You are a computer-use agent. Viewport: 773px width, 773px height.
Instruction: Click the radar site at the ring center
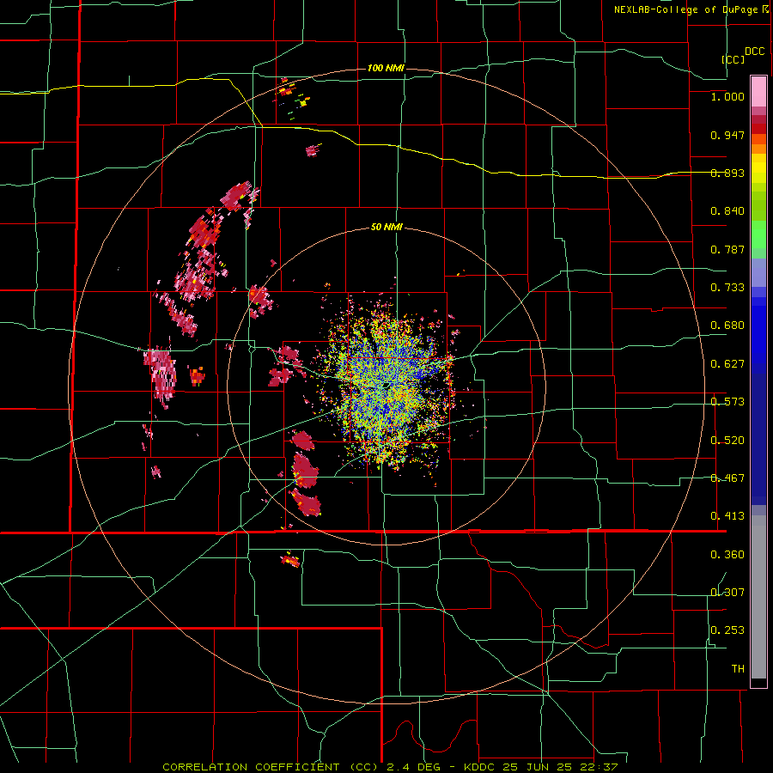click(x=387, y=386)
